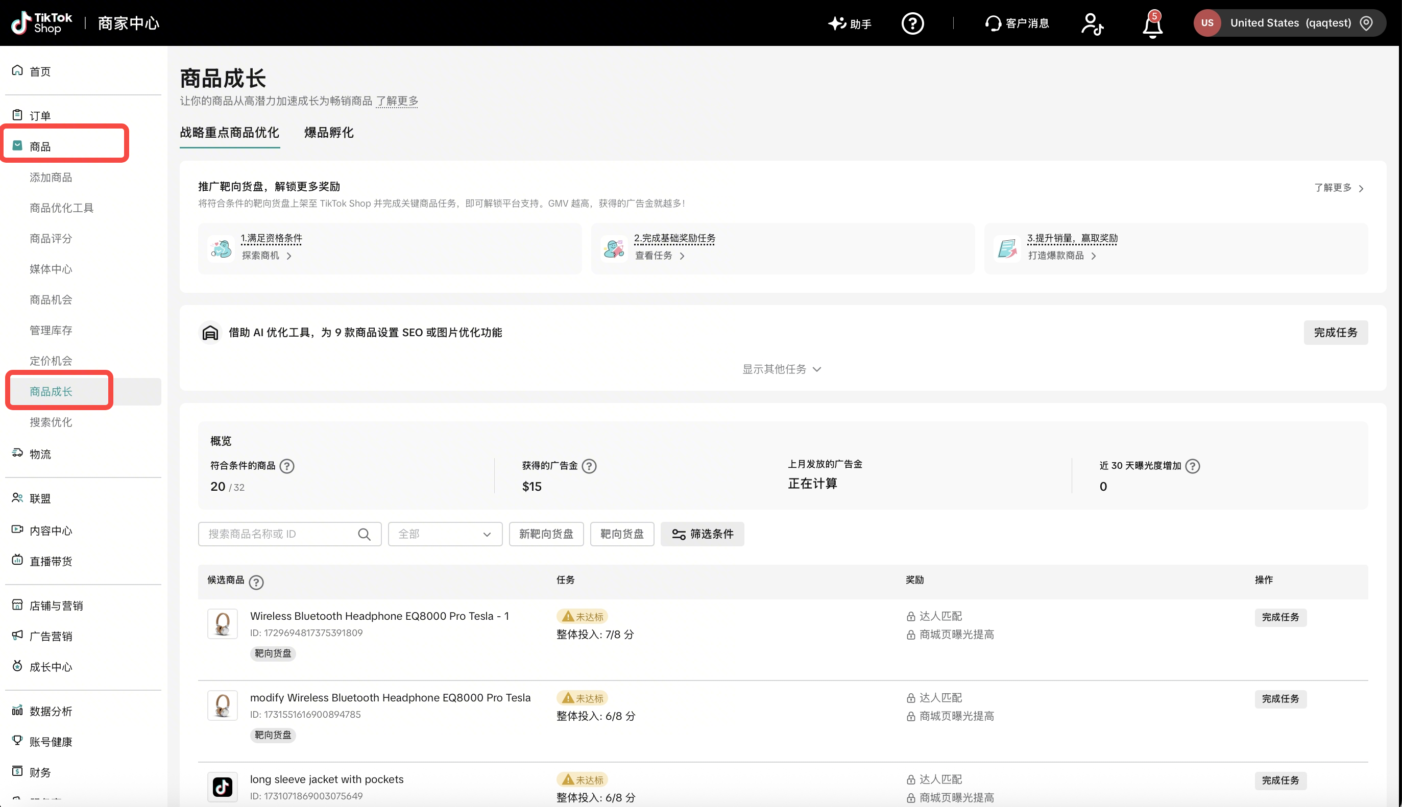1402x807 pixels.
Task: Click help icon next to 候选商品 header
Action: click(256, 582)
